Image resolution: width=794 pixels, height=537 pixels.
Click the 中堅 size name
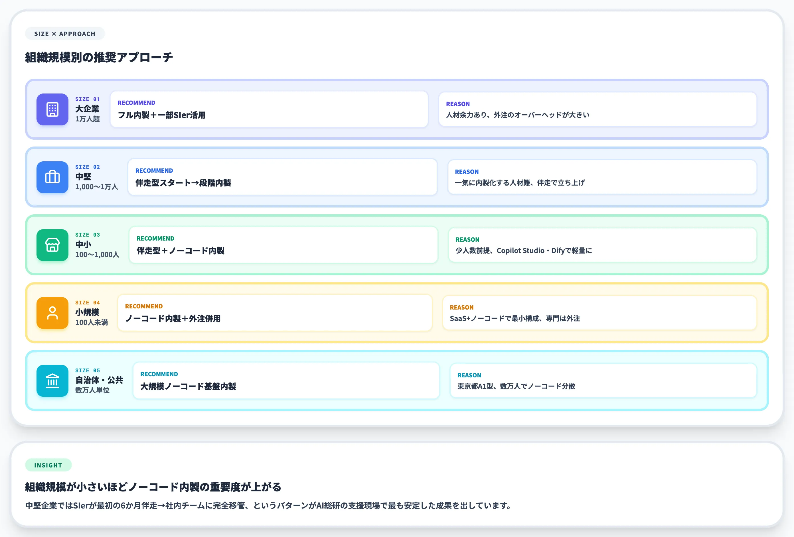point(83,176)
